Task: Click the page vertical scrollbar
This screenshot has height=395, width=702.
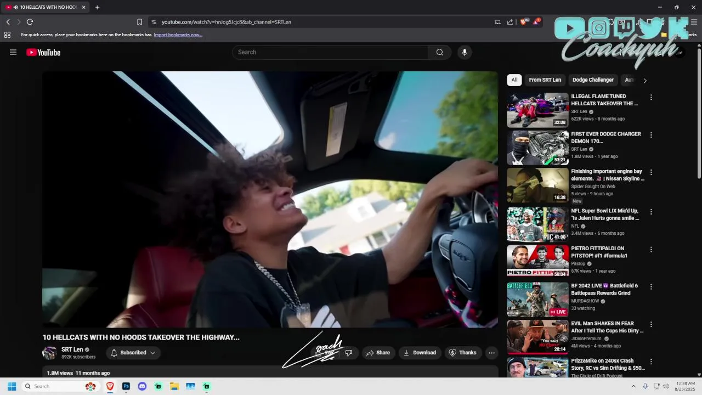Action: pyautogui.click(x=699, y=112)
